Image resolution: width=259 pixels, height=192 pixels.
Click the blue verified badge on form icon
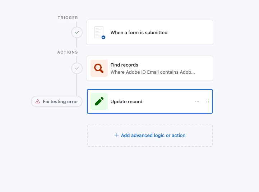click(x=103, y=37)
